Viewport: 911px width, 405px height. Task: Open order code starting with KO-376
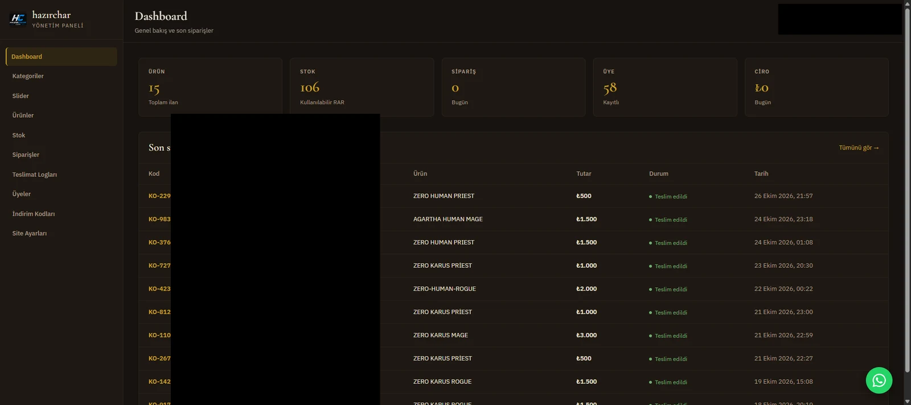click(159, 242)
